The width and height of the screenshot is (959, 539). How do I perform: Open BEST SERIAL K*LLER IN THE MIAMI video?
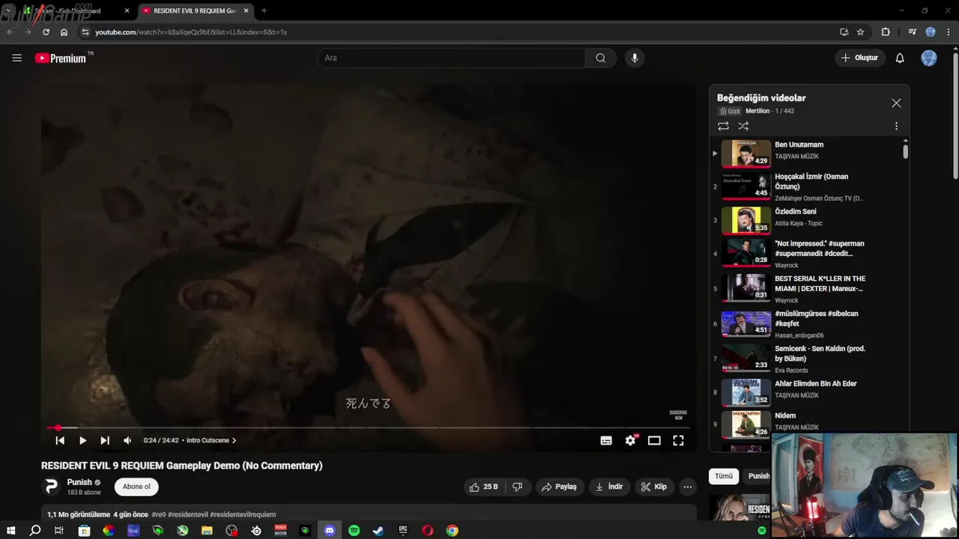click(x=808, y=289)
